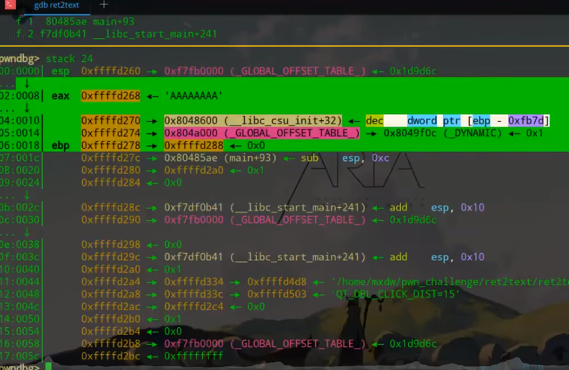This screenshot has width=569, height=370.
Task: Click the 'AAAAAAAA' string value
Action: coord(195,96)
